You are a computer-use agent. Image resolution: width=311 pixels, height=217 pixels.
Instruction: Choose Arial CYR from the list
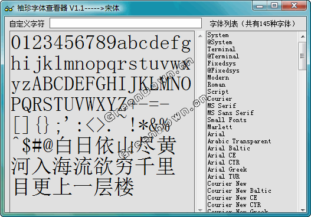pos(224,162)
